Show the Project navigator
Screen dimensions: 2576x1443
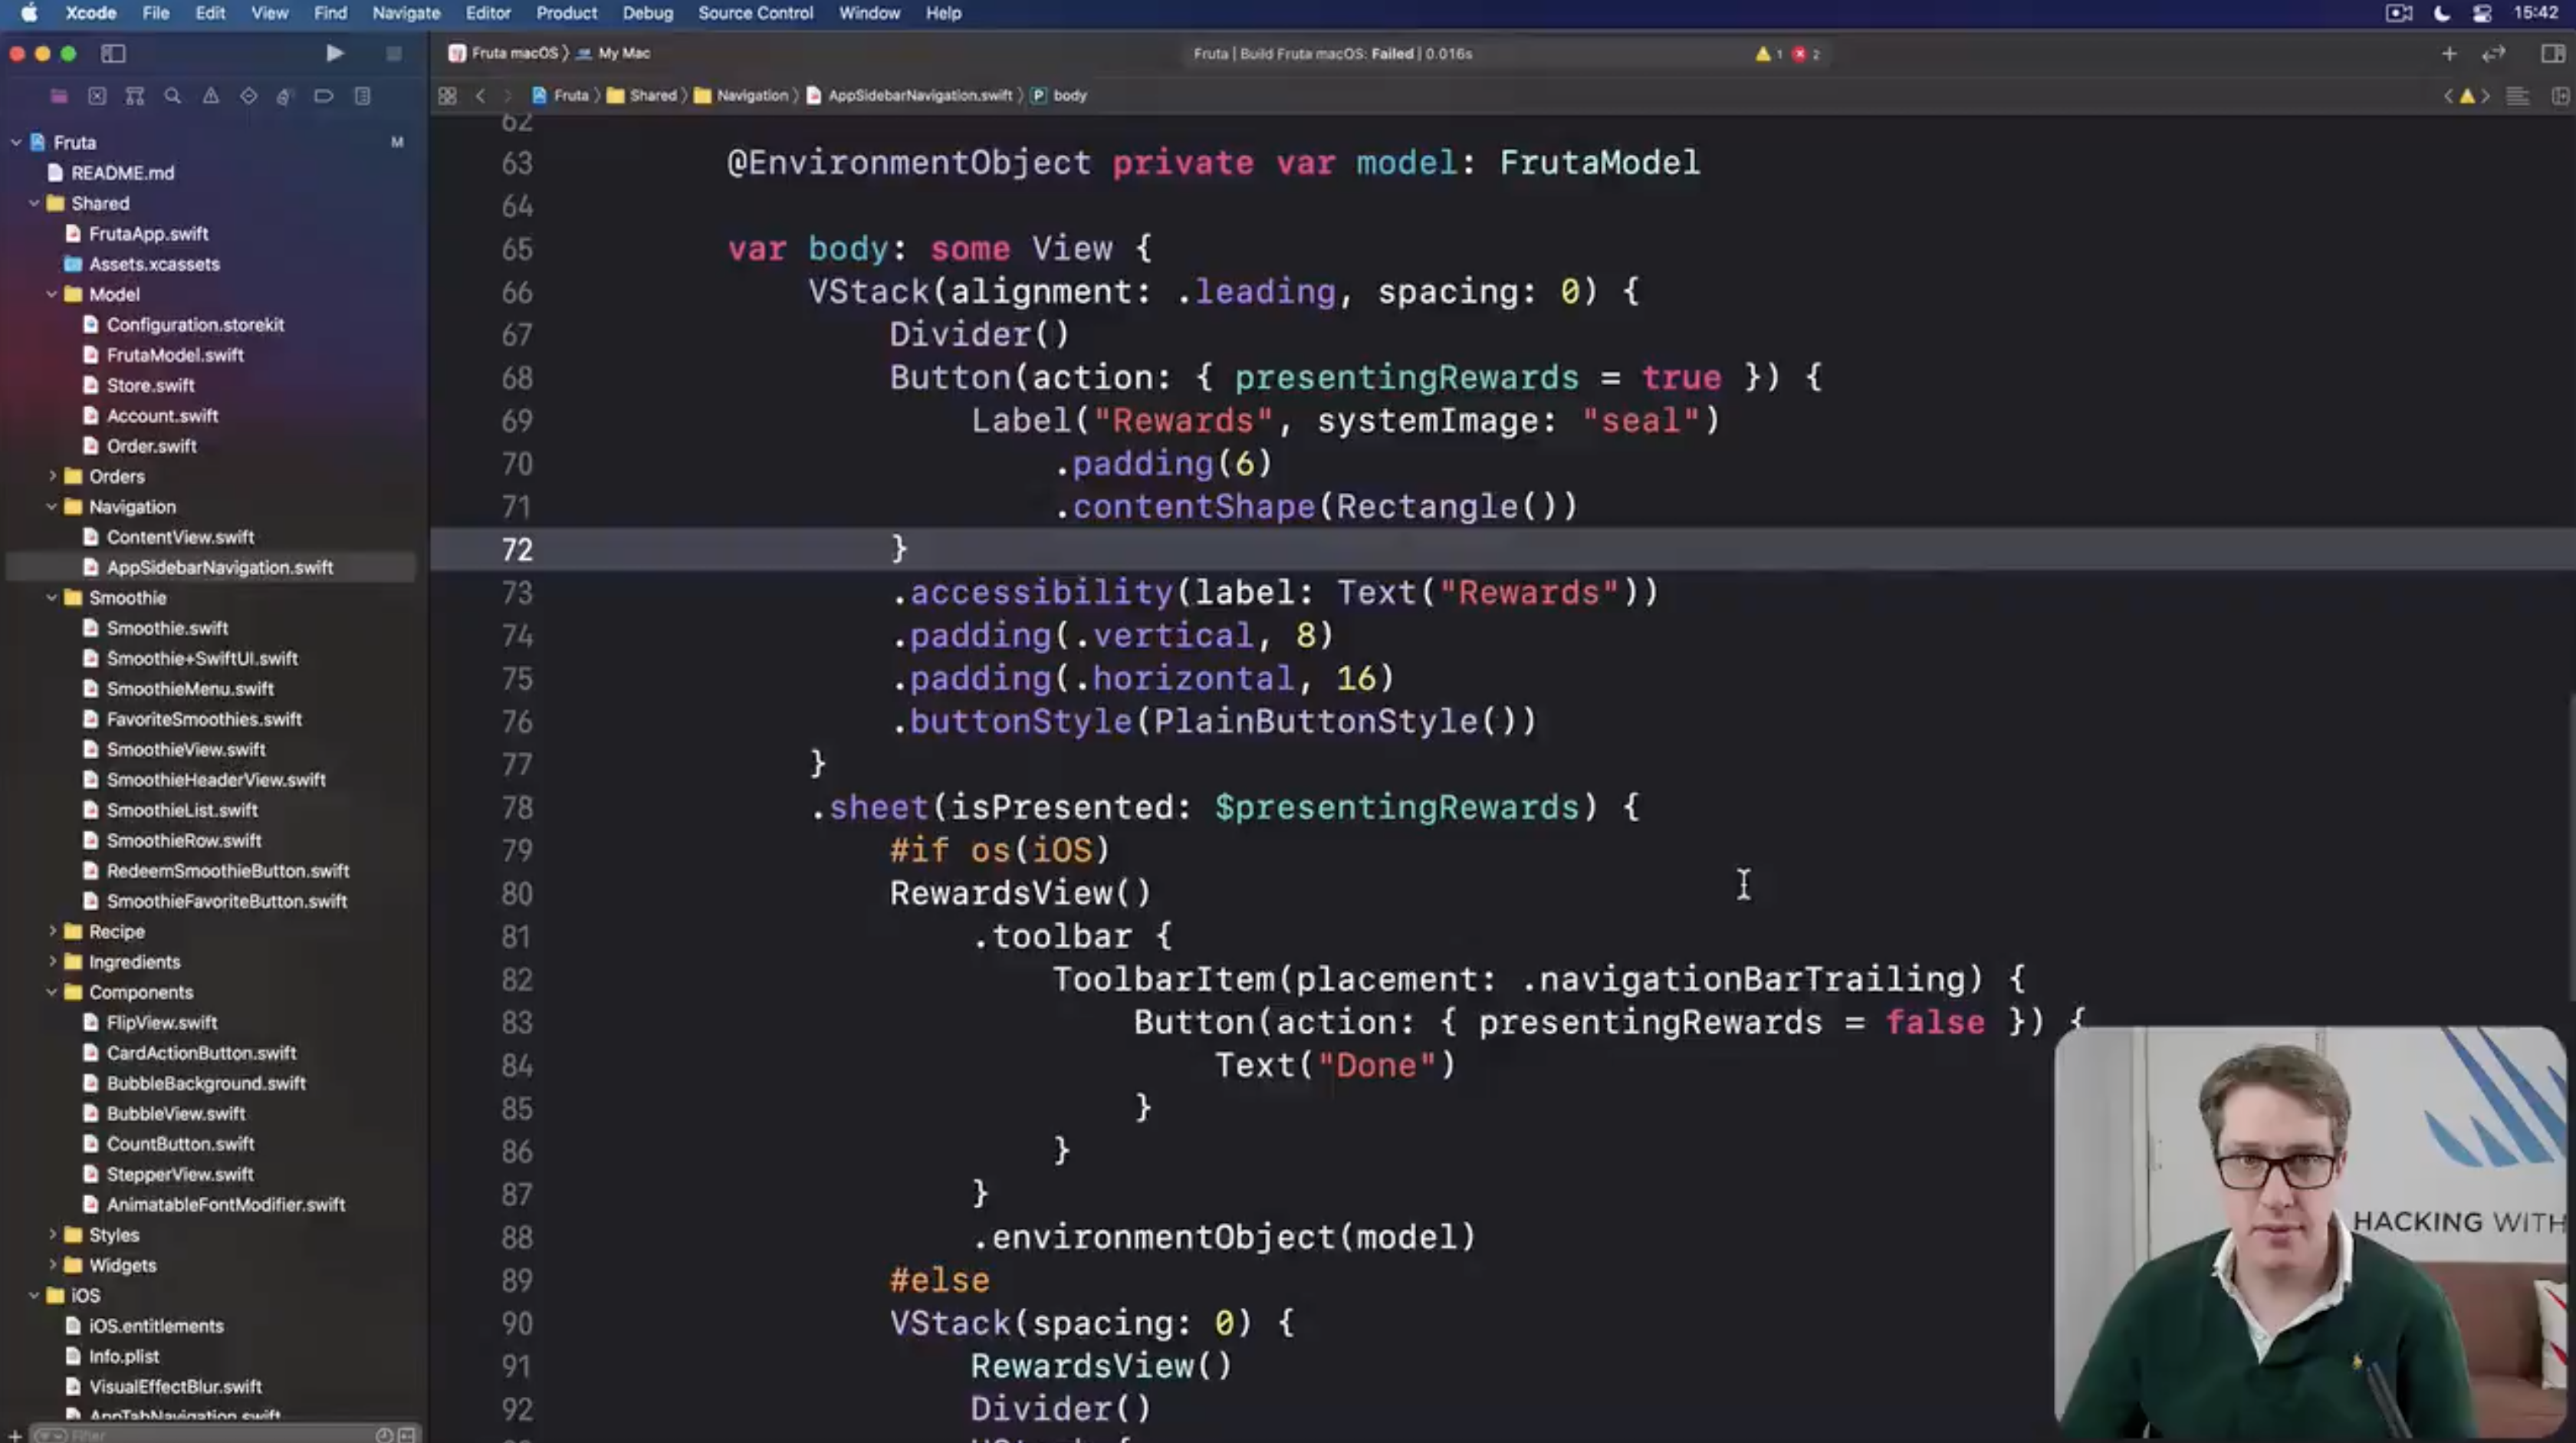point(59,96)
